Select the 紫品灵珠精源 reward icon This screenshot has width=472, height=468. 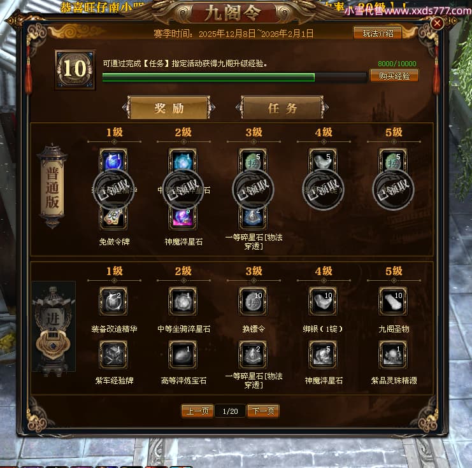[393, 355]
